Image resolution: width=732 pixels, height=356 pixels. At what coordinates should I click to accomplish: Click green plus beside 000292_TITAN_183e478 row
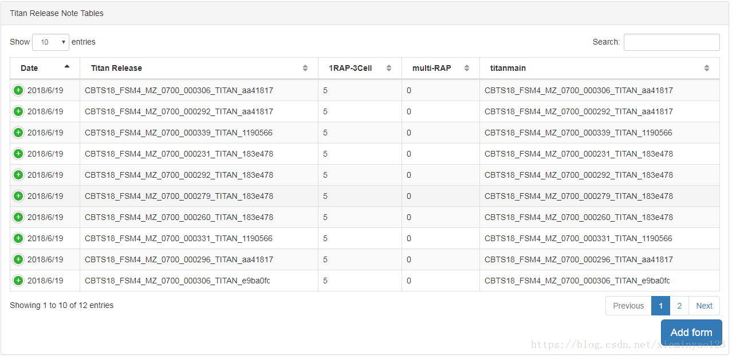[x=18, y=175]
